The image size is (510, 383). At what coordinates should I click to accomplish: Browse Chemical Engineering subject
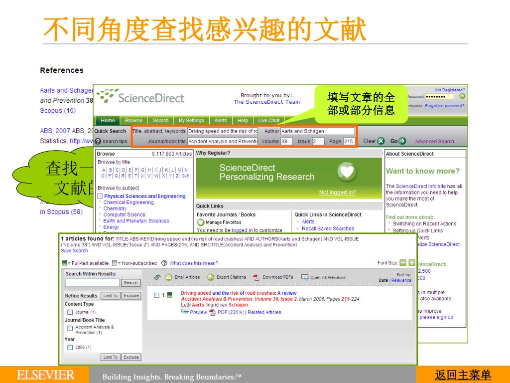128,202
